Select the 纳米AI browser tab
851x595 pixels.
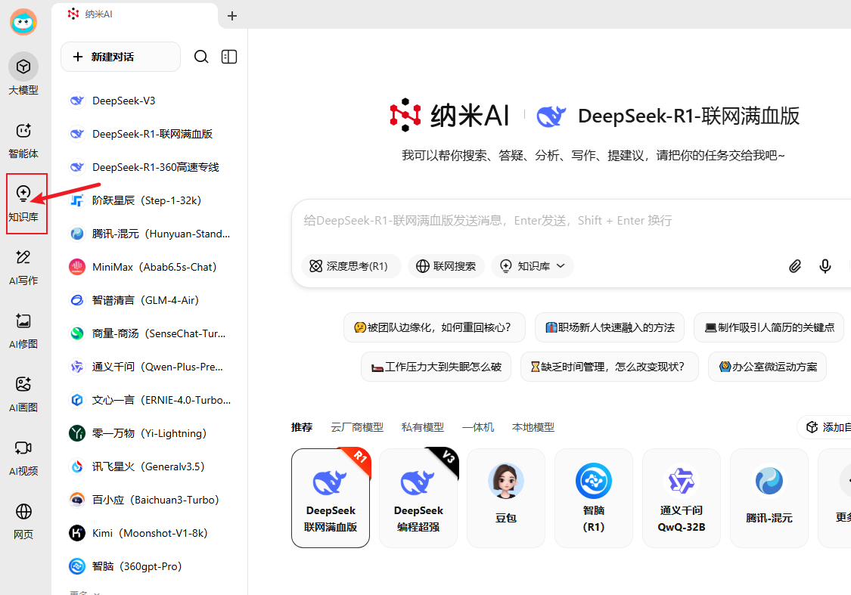[x=135, y=14]
